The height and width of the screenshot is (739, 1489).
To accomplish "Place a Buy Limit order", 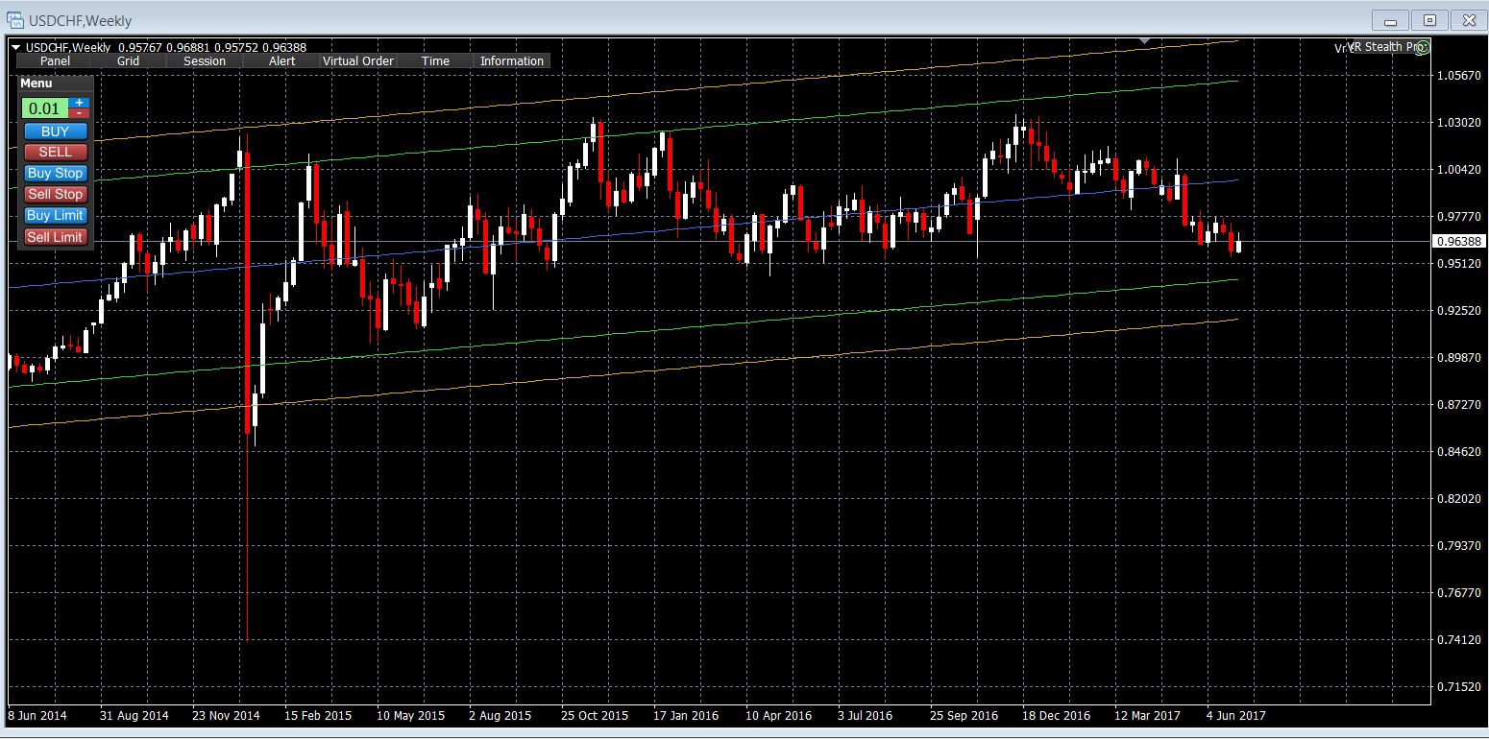I will click(56, 216).
